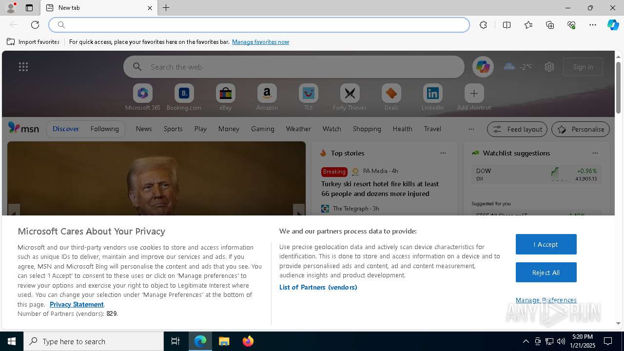This screenshot has width=624, height=351.
Task: Focus the Search the web field
Action: click(x=294, y=67)
